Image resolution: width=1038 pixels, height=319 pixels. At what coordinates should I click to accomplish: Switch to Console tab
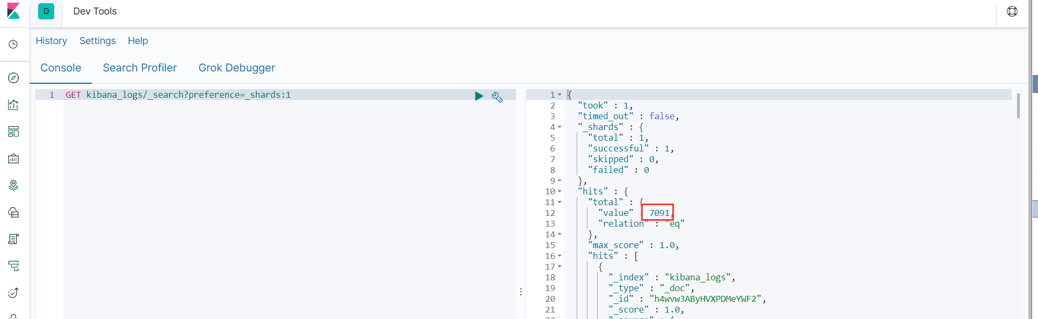coord(61,68)
